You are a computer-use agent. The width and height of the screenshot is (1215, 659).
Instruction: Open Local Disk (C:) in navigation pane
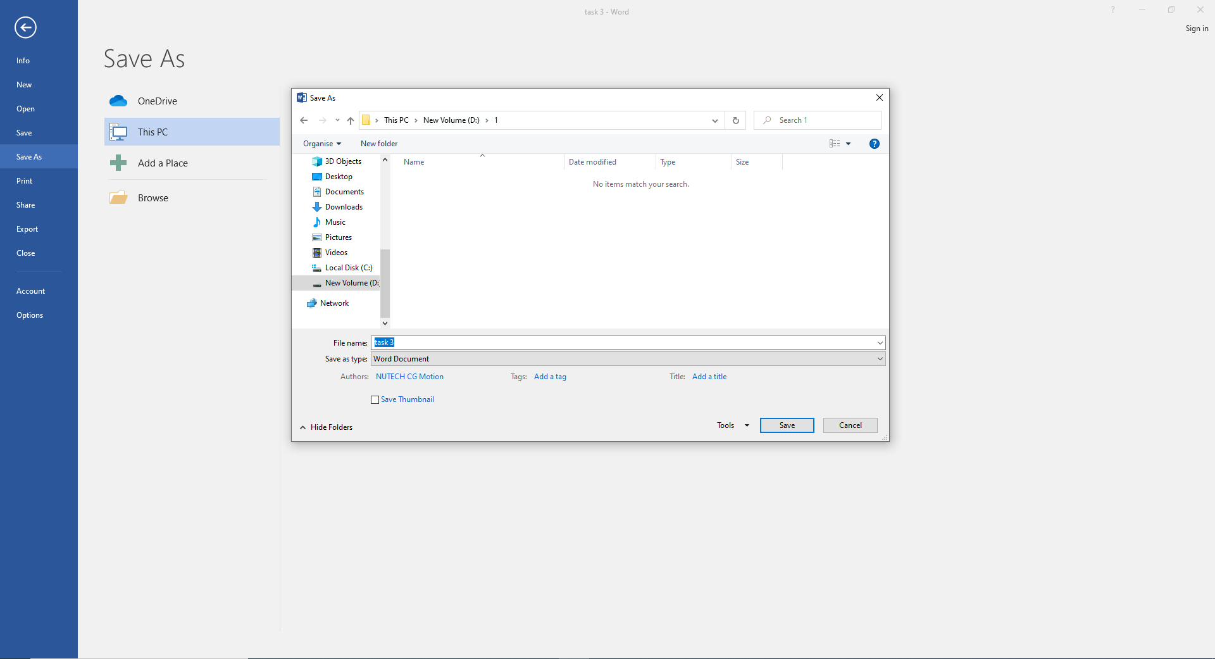tap(317, 268)
